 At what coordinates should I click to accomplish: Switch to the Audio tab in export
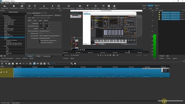[40, 21]
